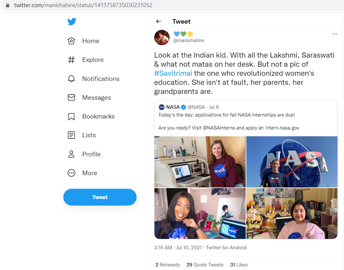
Task: Click the browser address bar padlock
Action: (7, 5)
